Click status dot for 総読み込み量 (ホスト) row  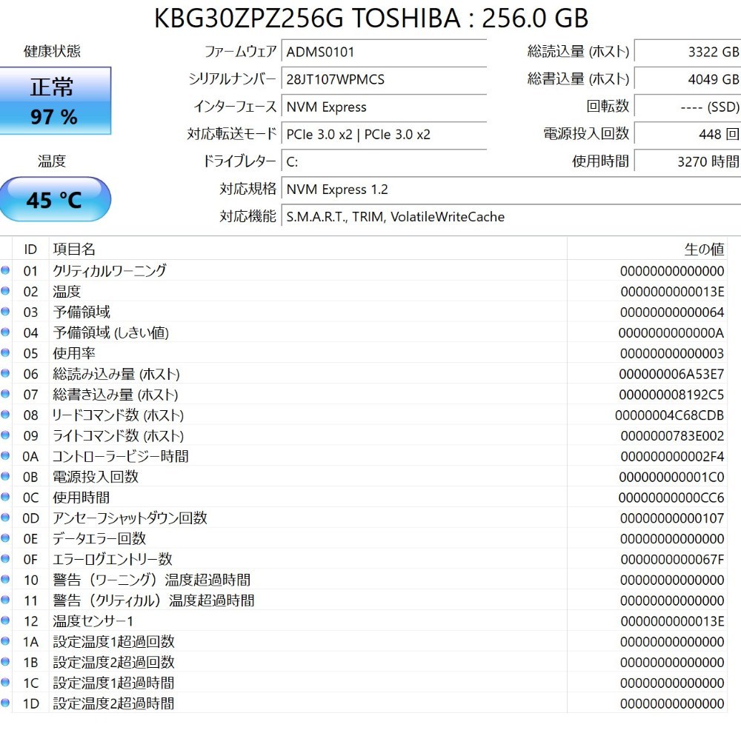tap(5, 373)
